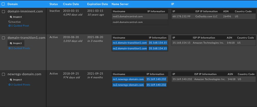Click create date 2018-09-25
The width and height of the screenshot is (257, 107).
[x=71, y=74]
